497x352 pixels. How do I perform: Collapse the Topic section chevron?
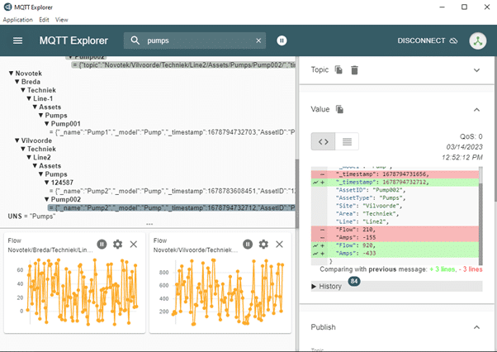click(476, 70)
